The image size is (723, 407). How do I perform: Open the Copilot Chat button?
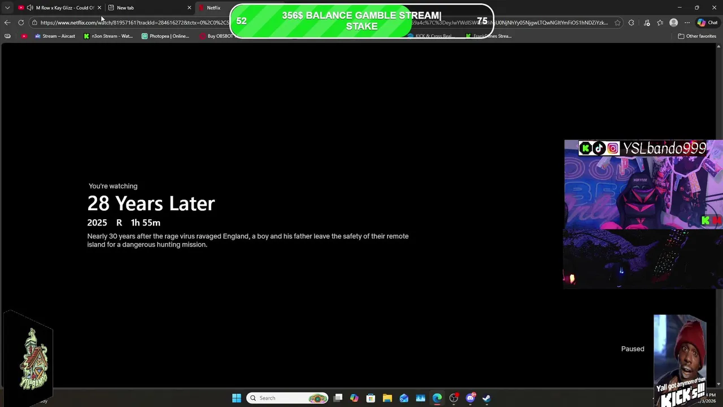pyautogui.click(x=707, y=23)
